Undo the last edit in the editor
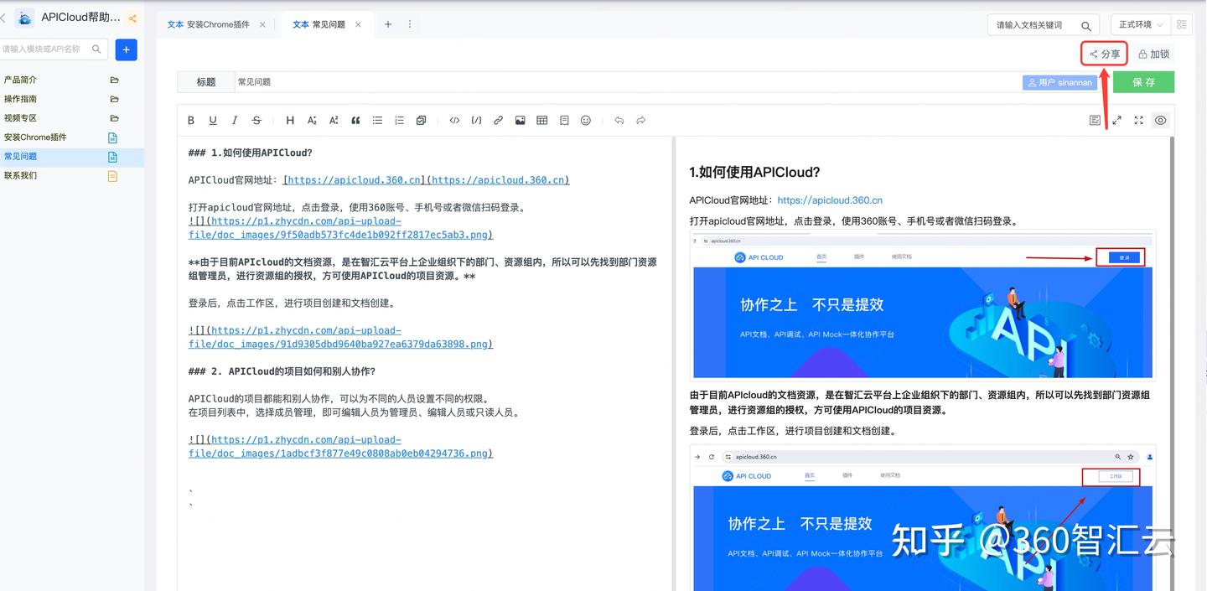 (x=619, y=121)
